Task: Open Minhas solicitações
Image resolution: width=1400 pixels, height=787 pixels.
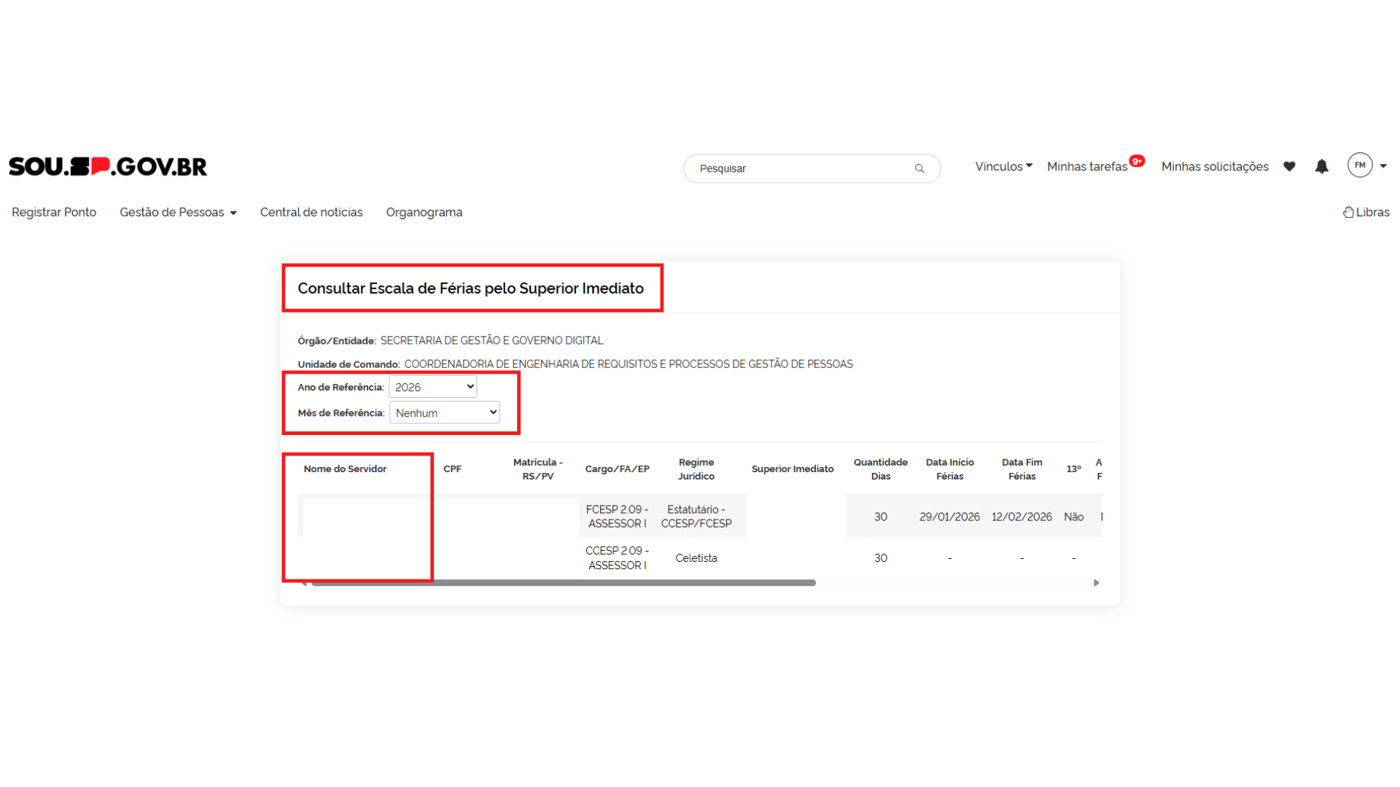Action: pos(1215,167)
